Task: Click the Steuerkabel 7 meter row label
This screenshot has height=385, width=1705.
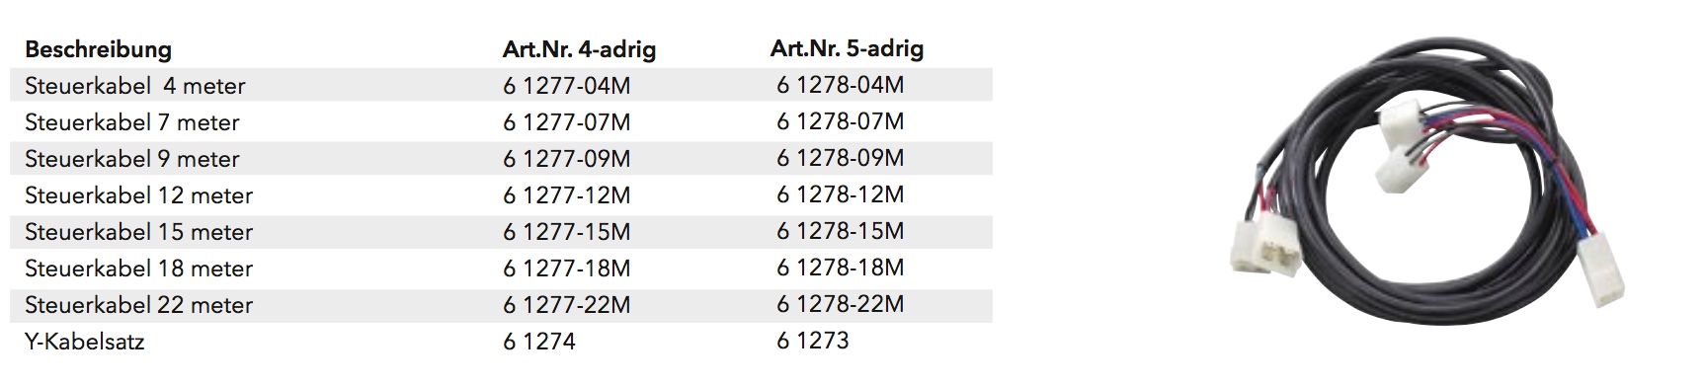Action: (132, 122)
